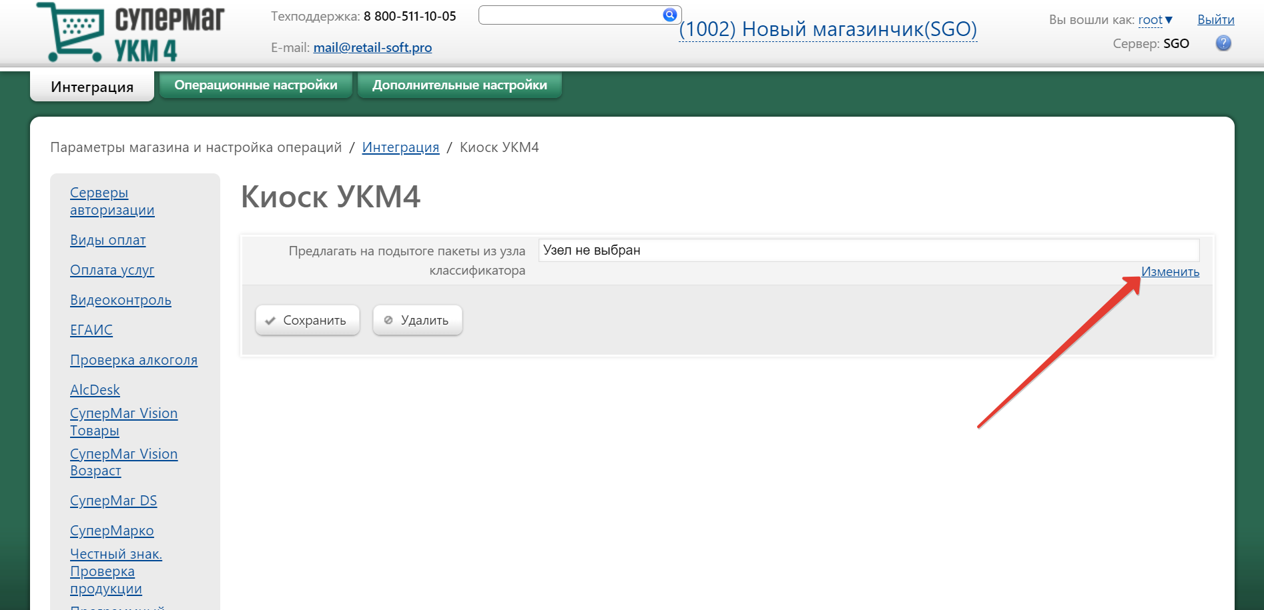This screenshot has width=1264, height=610.
Task: Open Серверы авторизации in the sidebar
Action: pyautogui.click(x=112, y=201)
